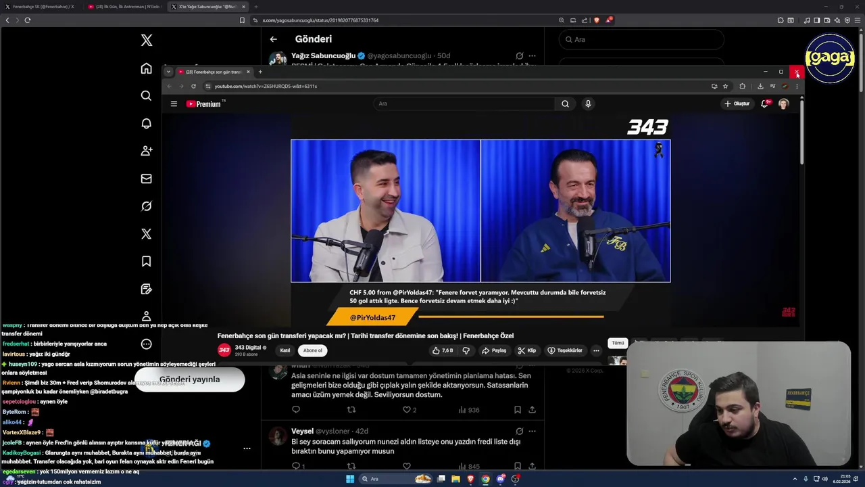Select Fenerbahçe son gün transferi tab

coord(213,72)
